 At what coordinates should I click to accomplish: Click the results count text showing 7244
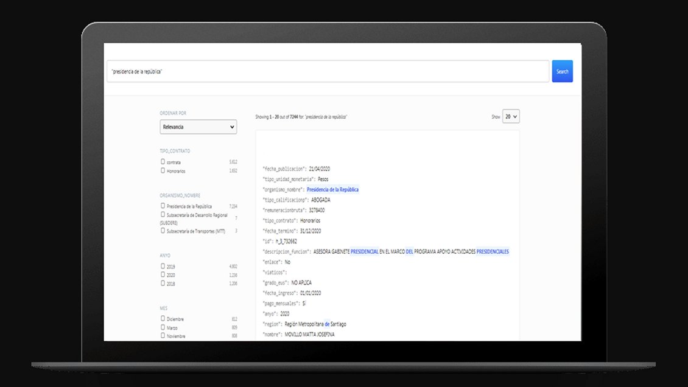pyautogui.click(x=301, y=116)
